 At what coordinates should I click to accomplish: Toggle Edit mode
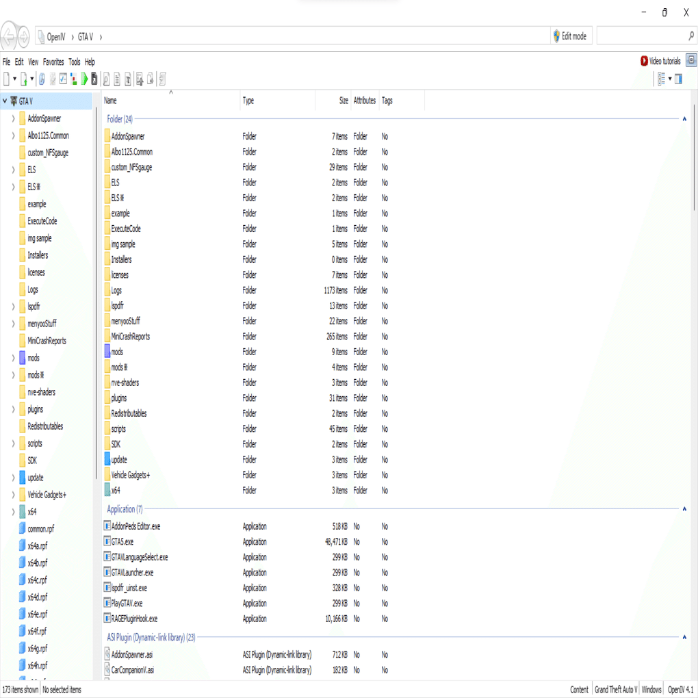[570, 36]
